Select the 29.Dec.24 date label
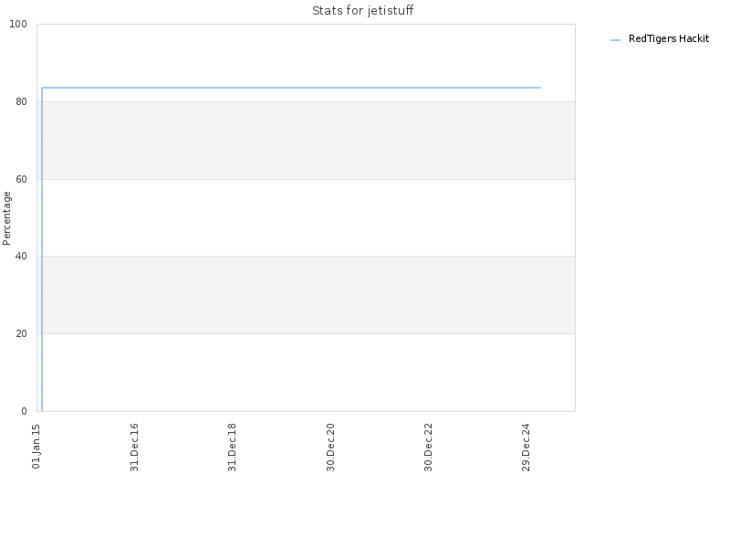 point(527,448)
